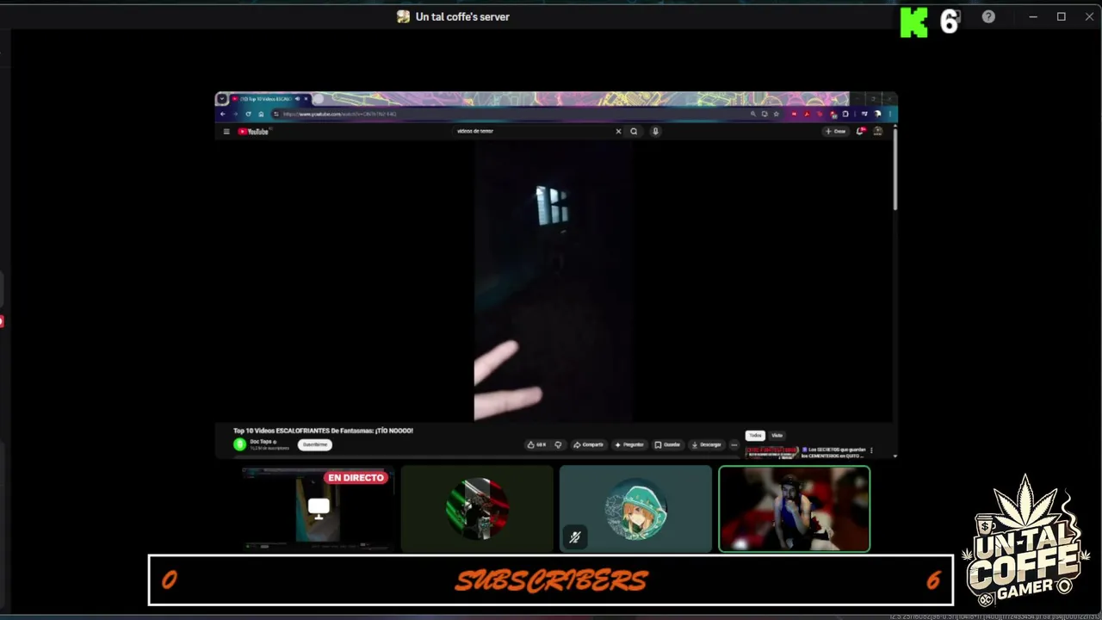Click the screen monitor icon on live tile
Screen dimensions: 1102x620
click(x=319, y=508)
